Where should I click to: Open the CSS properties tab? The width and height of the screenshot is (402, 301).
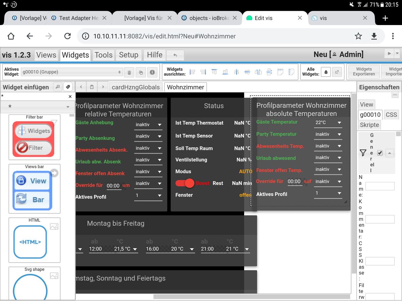click(391, 115)
